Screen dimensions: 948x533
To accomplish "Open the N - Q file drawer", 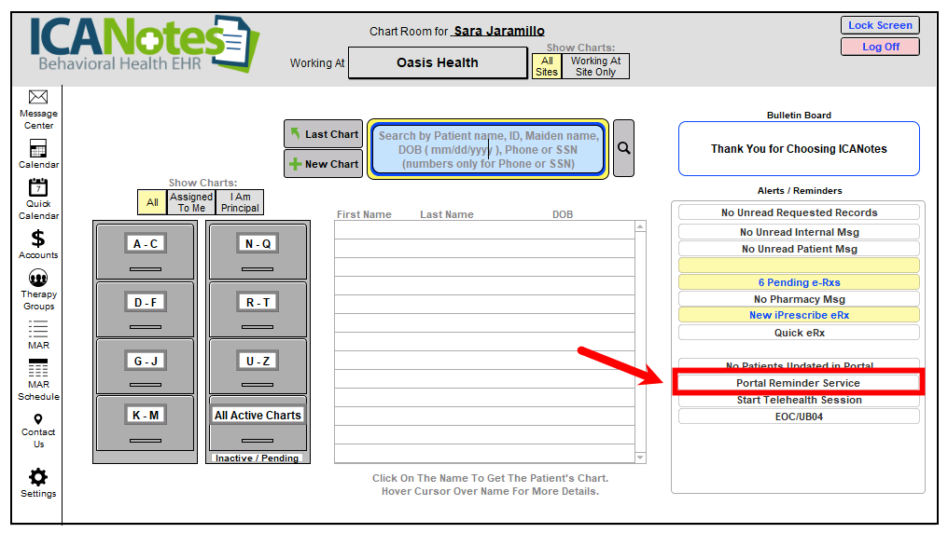I will [x=258, y=251].
